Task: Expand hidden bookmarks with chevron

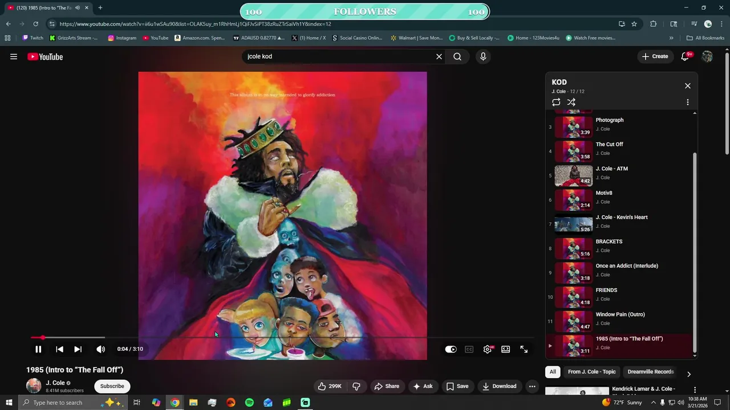Action: click(671, 38)
